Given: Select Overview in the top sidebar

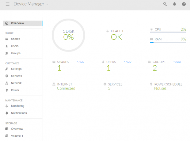Looking at the screenshot, I should pos(23,23).
